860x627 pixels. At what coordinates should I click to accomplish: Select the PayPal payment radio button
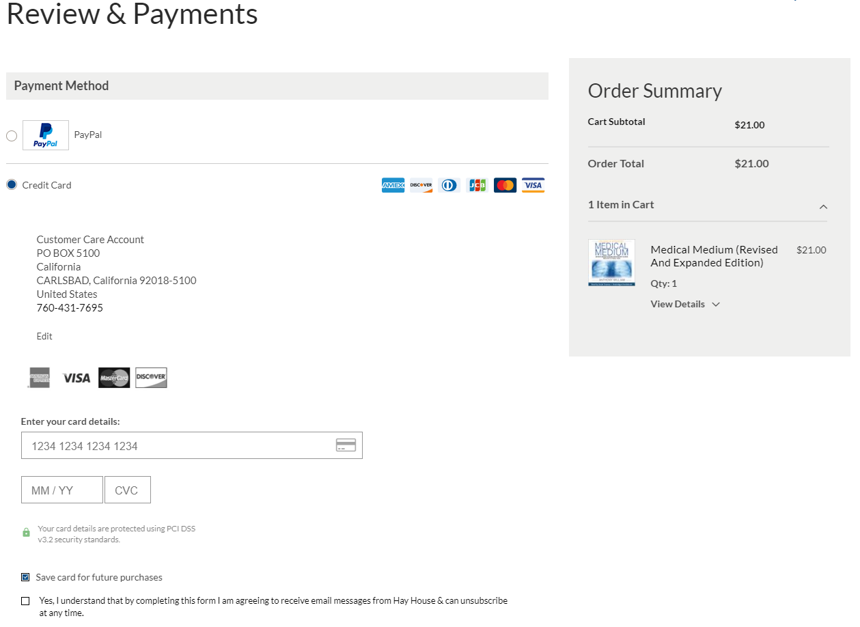pos(12,136)
